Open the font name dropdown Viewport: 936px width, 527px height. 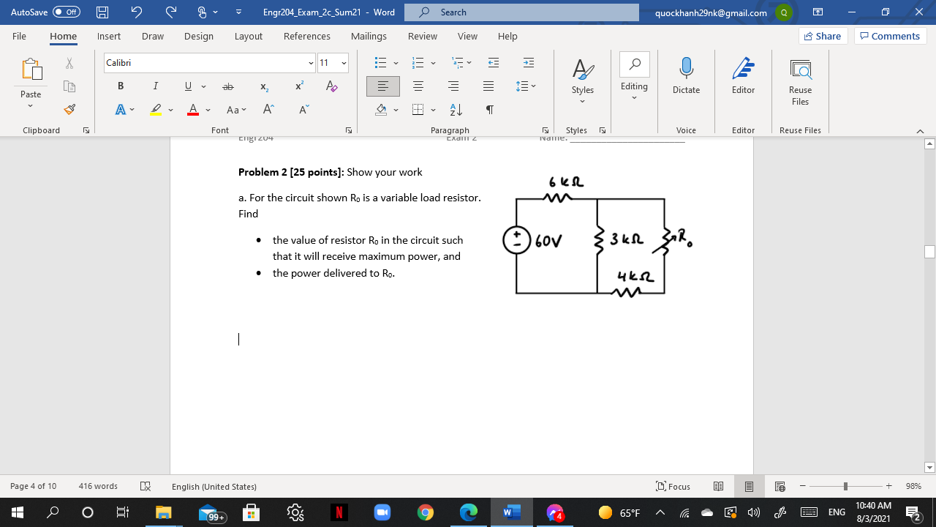311,63
